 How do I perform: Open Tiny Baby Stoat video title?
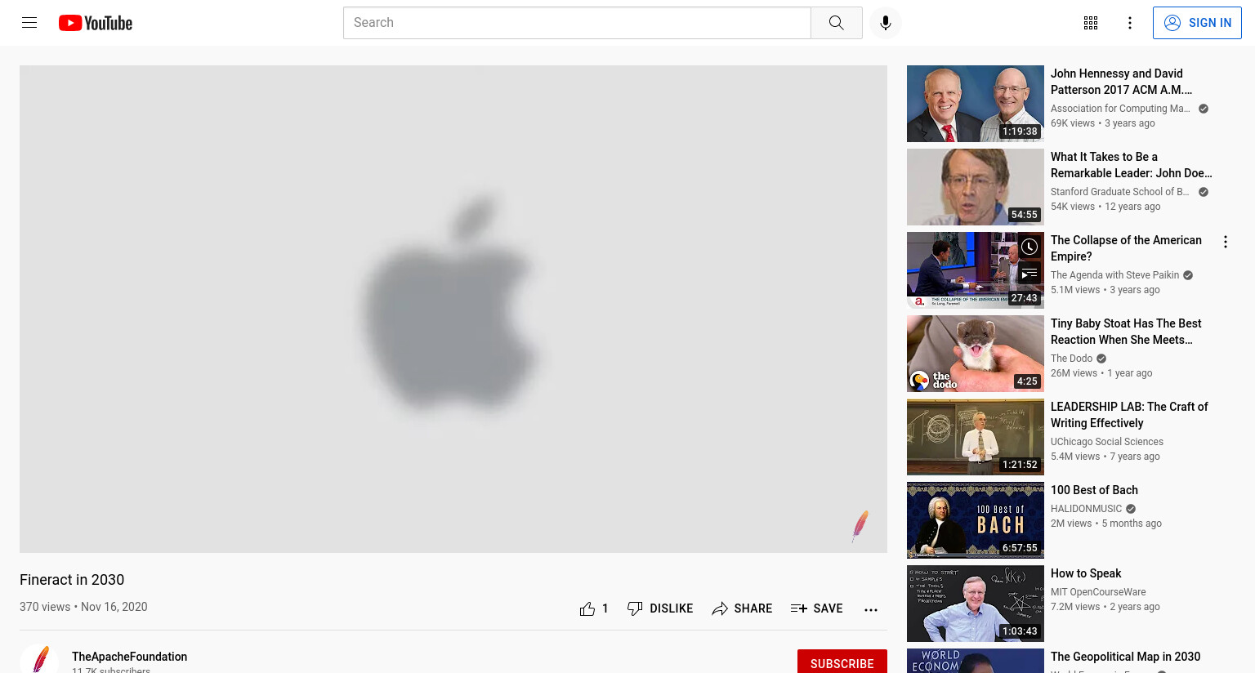pos(1126,332)
